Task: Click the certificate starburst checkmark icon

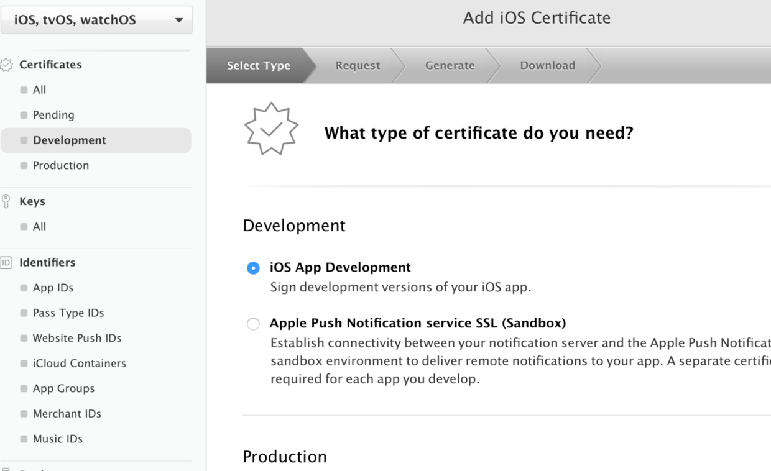Action: pyautogui.click(x=271, y=129)
